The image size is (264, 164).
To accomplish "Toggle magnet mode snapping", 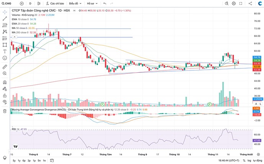I will coord(5,82).
